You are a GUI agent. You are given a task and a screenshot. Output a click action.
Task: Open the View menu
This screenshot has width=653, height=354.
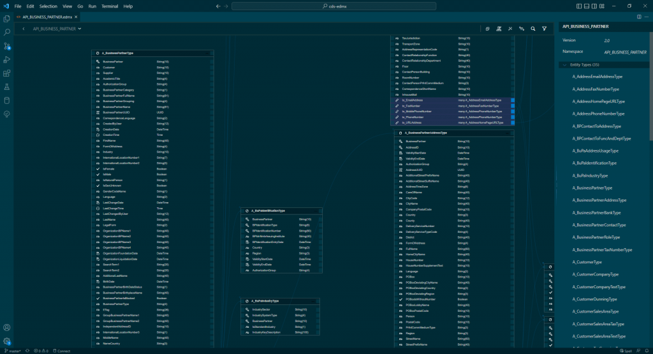coord(68,6)
